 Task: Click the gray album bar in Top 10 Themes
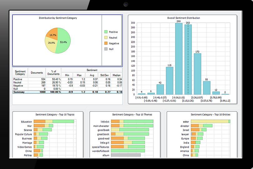click(126, 155)
